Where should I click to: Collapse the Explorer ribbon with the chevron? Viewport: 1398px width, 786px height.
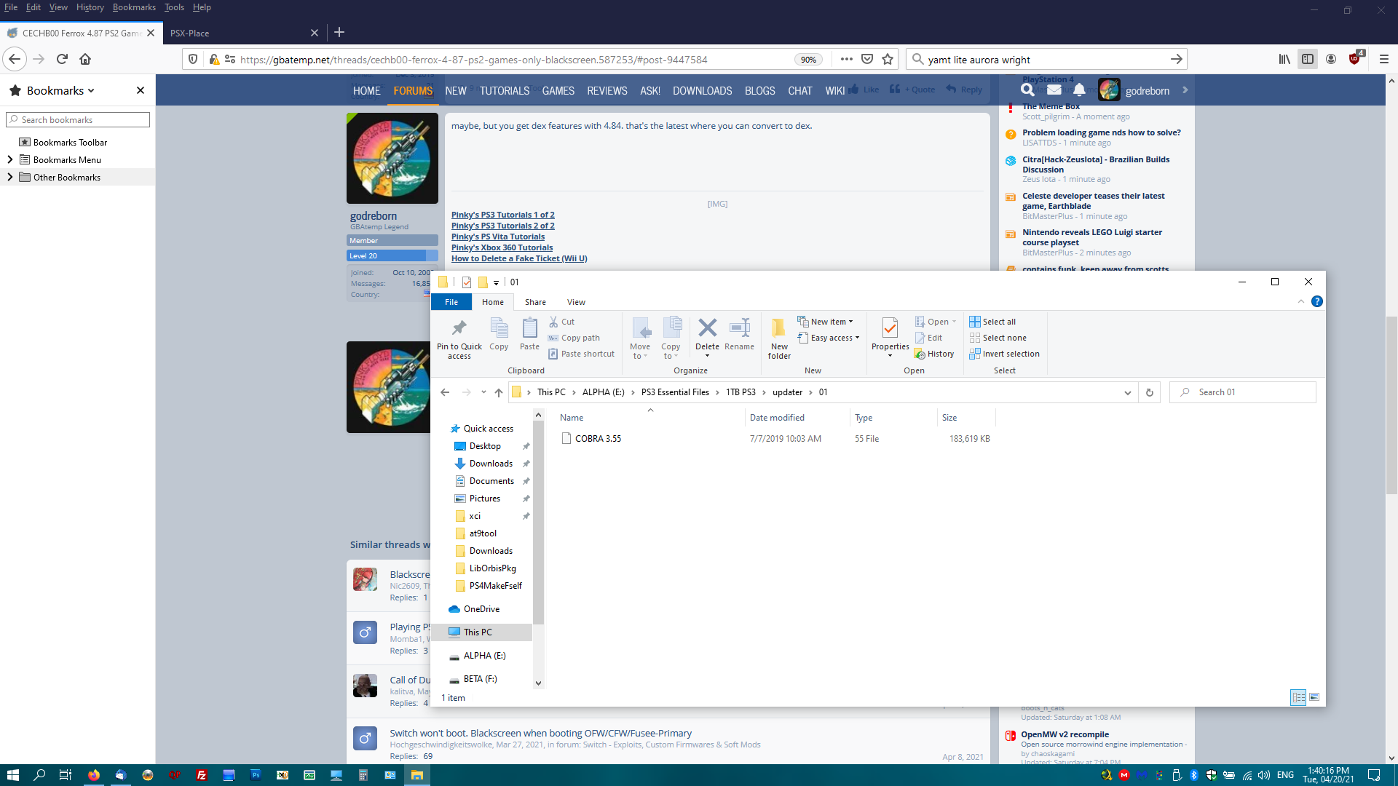click(x=1301, y=301)
